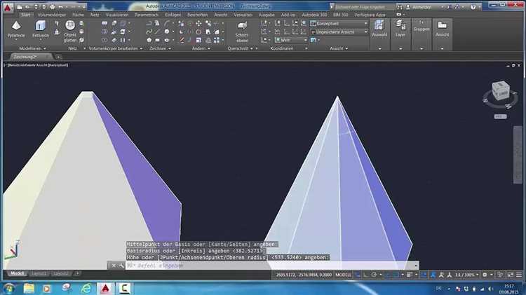
Task: Click Objekt glätten mesh icon
Action: pyautogui.click(x=70, y=25)
